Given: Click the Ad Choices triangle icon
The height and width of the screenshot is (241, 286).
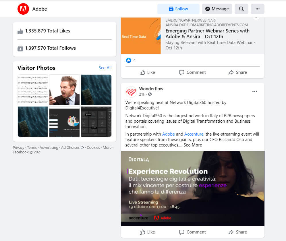Looking at the screenshot, I should (x=82, y=147).
